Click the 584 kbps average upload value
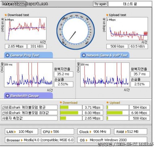 click(x=139, y=107)
